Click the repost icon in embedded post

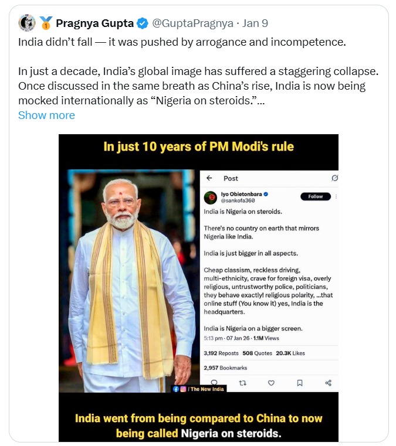tap(243, 383)
